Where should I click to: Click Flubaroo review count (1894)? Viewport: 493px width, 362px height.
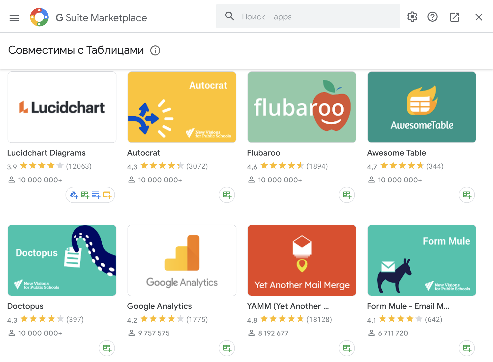click(317, 166)
